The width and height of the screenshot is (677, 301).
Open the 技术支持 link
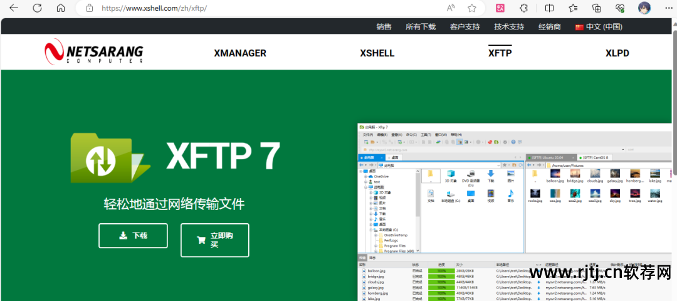pyautogui.click(x=509, y=27)
